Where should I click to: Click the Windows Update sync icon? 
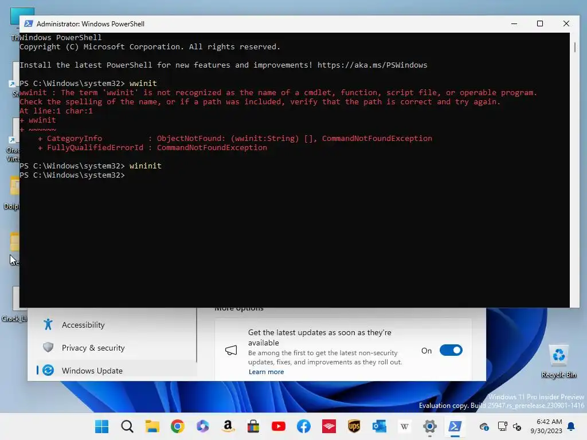pyautogui.click(x=48, y=371)
